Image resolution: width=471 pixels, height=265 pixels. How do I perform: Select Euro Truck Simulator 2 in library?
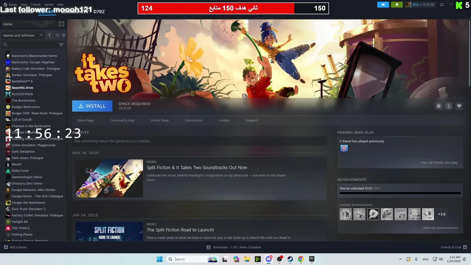(28, 209)
